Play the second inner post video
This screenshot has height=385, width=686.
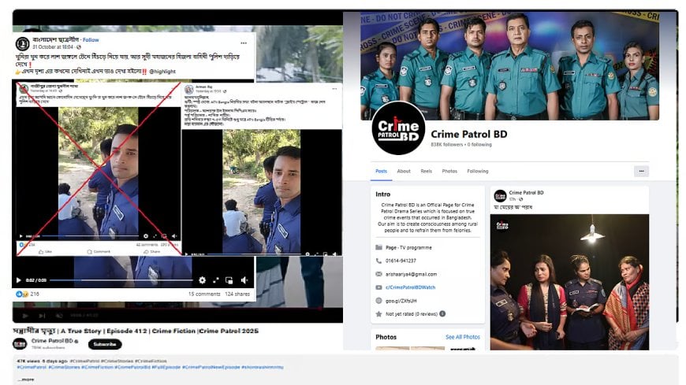186,254
